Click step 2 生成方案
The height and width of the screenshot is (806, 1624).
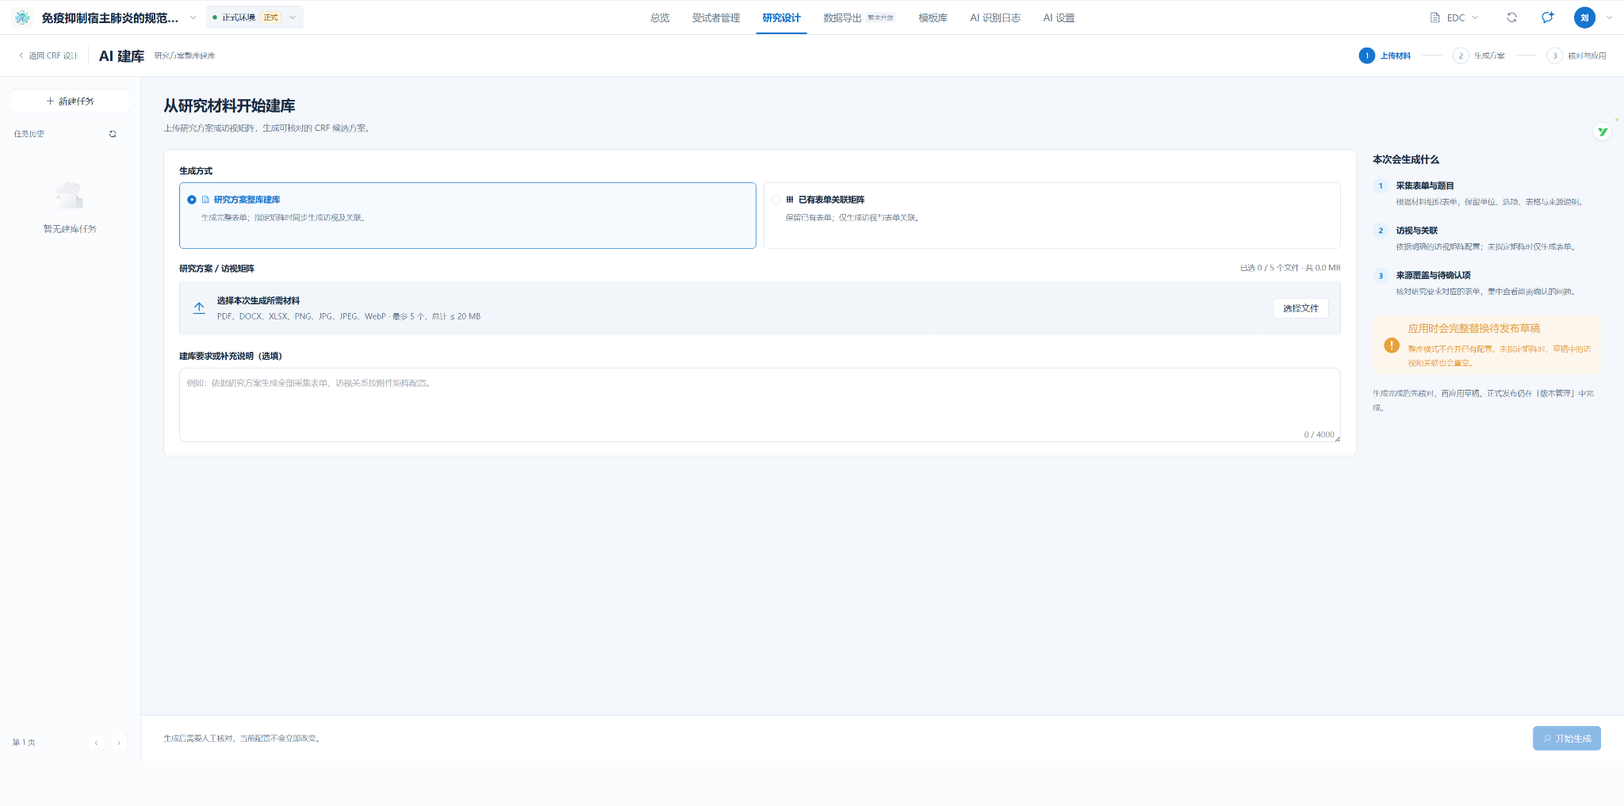pyautogui.click(x=1478, y=55)
